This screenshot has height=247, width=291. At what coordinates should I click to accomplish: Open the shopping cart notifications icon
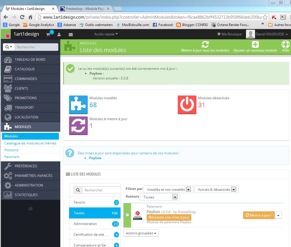point(48,34)
